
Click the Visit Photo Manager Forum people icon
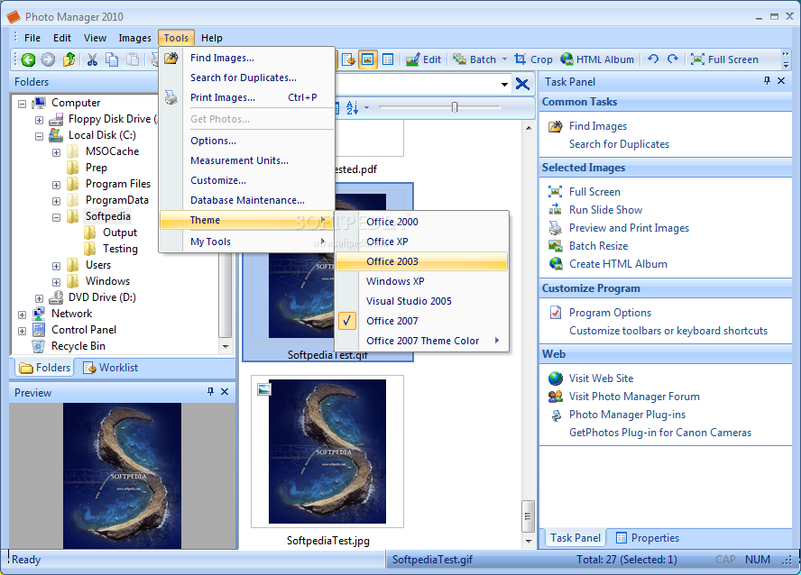(556, 397)
